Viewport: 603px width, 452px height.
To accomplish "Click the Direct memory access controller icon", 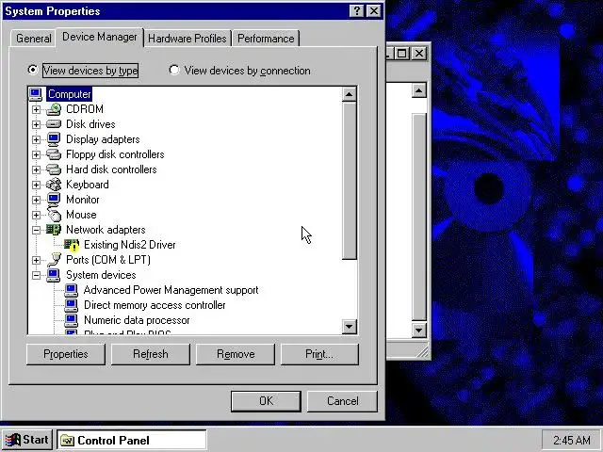I will tap(72, 305).
